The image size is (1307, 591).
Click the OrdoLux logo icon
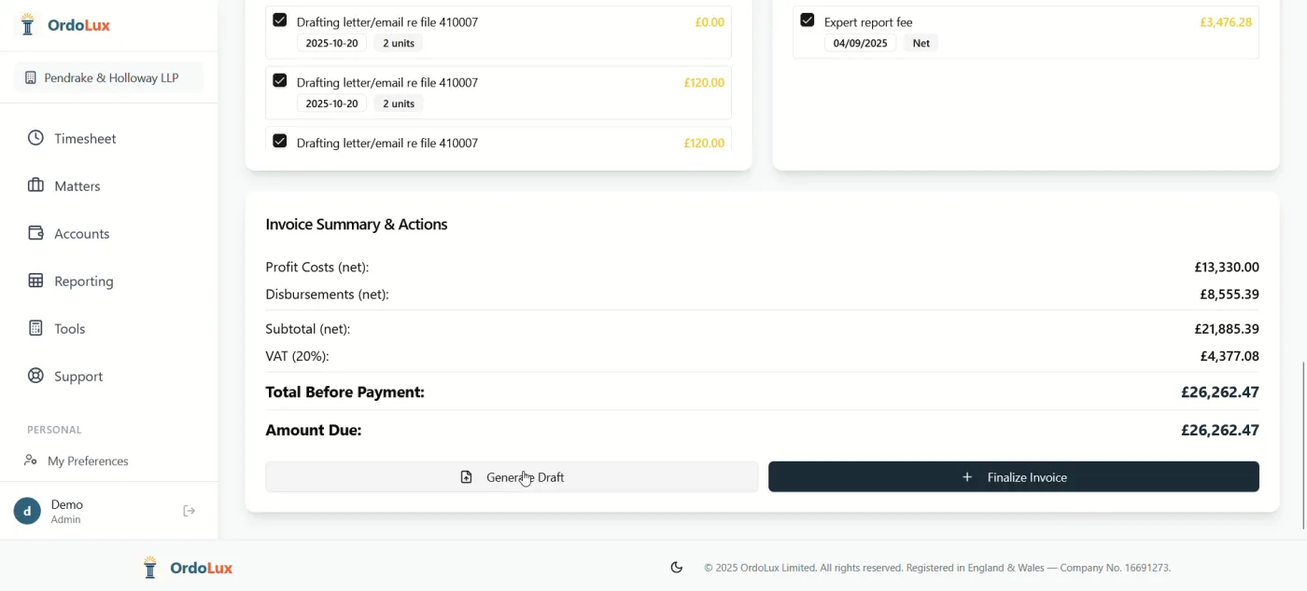point(27,24)
